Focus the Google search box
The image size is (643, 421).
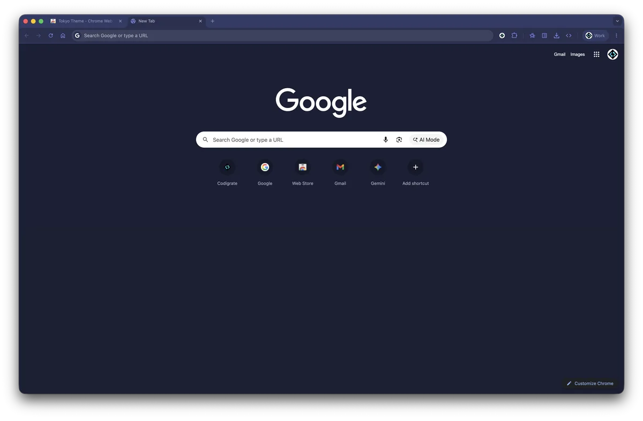322,140
